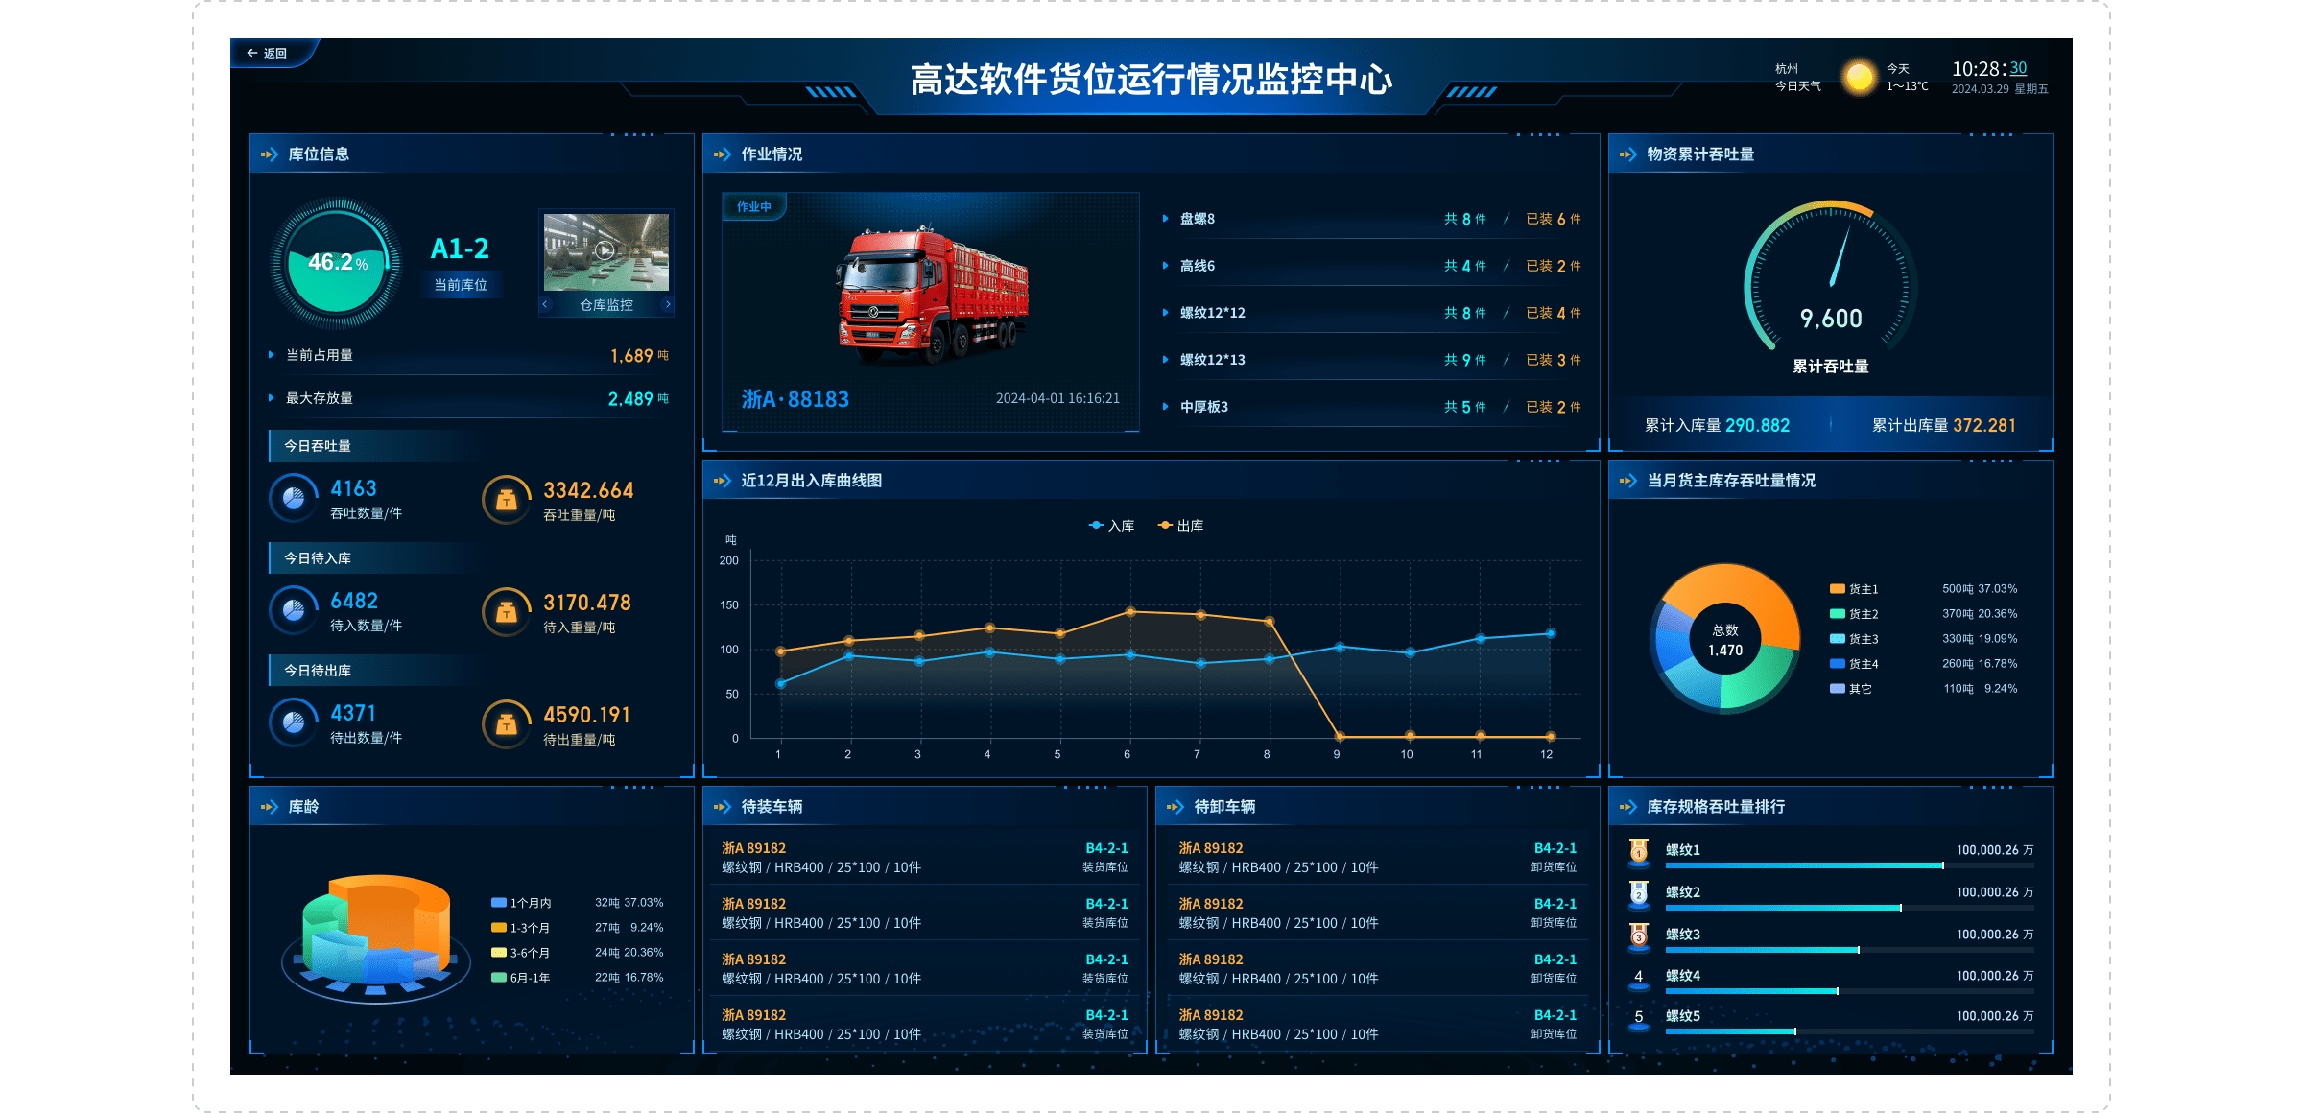
Task: Click the 吞吐重量 weight icon
Action: click(506, 500)
